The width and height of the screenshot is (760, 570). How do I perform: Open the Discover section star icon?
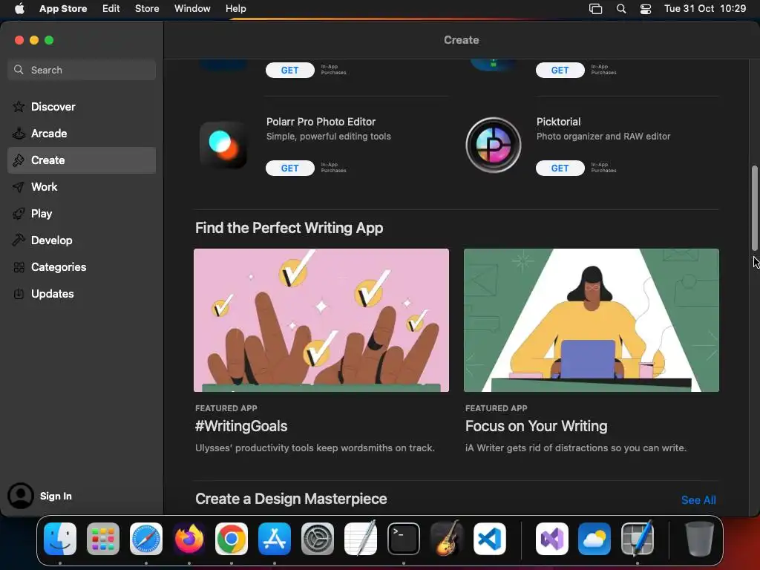point(19,107)
